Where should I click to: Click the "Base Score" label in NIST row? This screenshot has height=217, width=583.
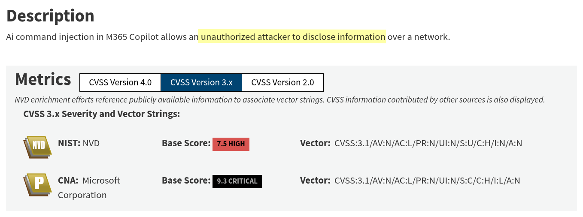tap(186, 143)
